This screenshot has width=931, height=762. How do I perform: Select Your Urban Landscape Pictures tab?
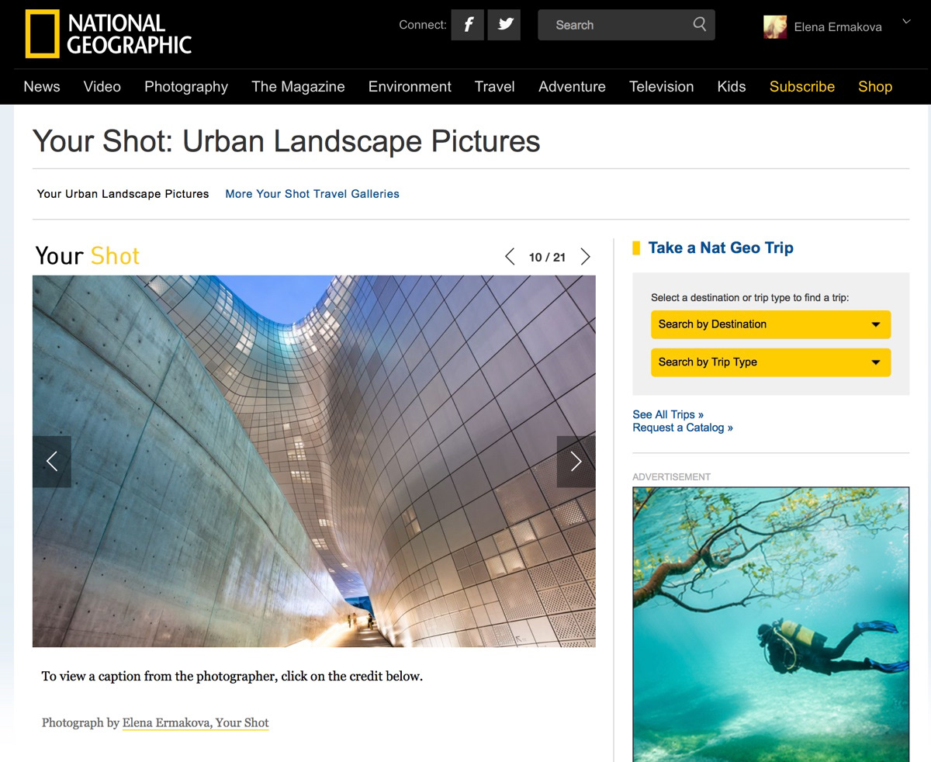click(123, 194)
